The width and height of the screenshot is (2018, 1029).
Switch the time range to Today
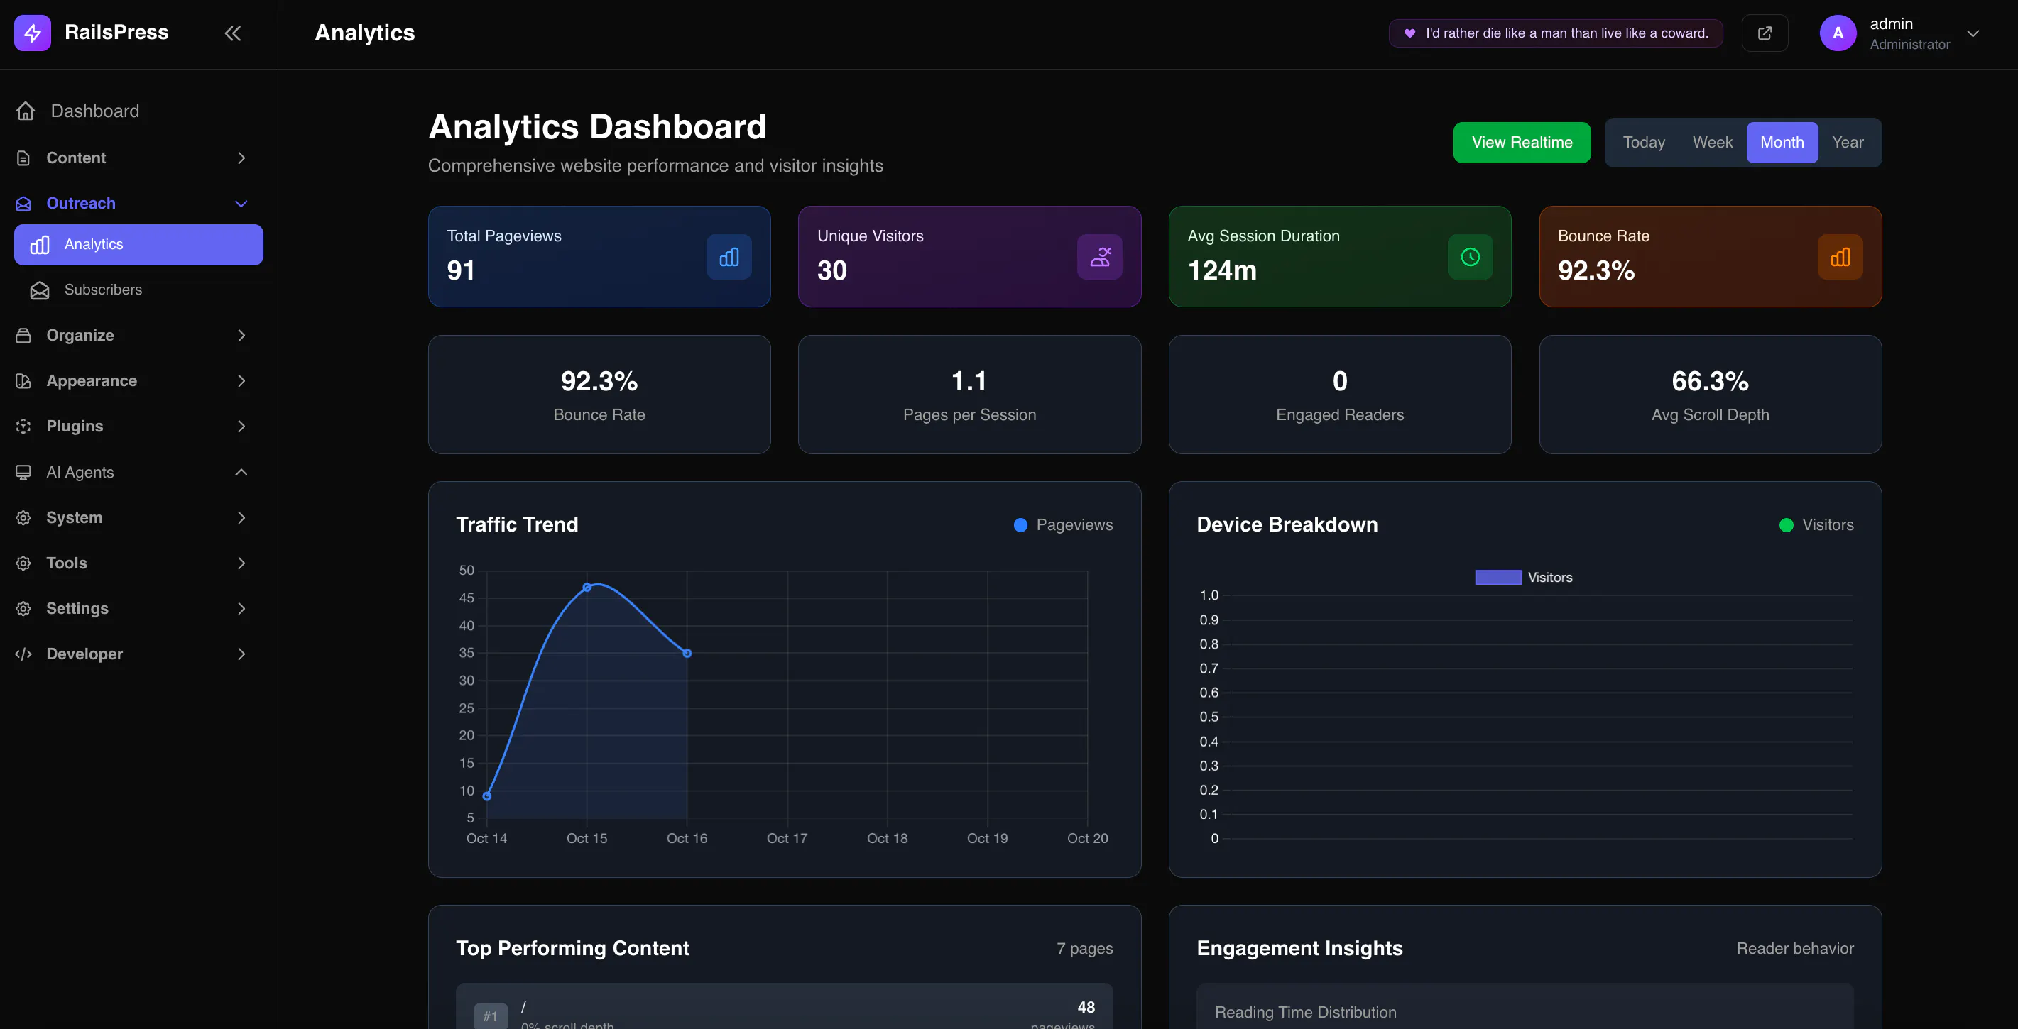pyautogui.click(x=1644, y=143)
